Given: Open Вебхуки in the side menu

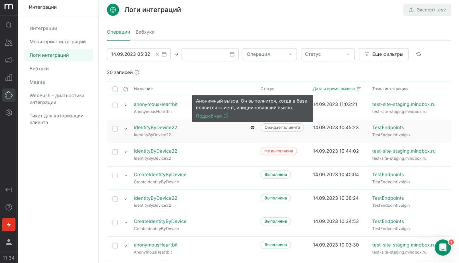Looking at the screenshot, I should (39, 69).
